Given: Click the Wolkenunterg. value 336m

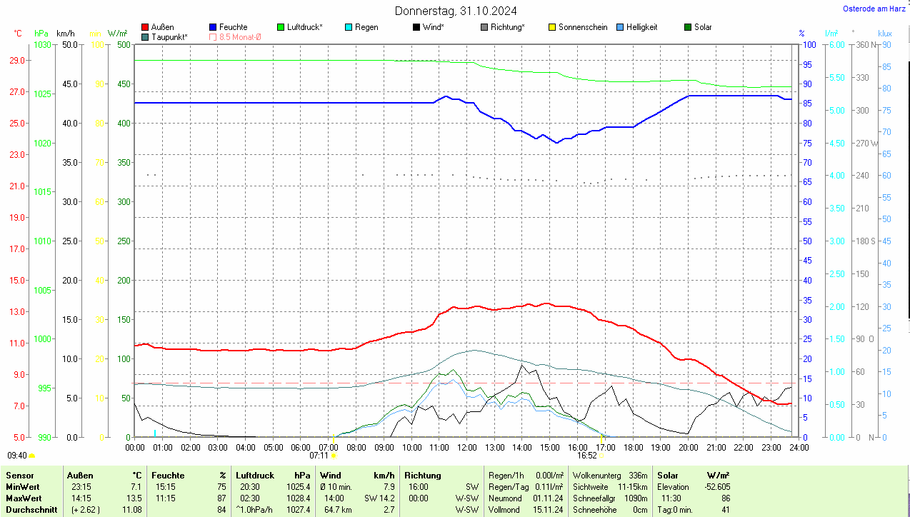Looking at the screenshot, I should 638,476.
